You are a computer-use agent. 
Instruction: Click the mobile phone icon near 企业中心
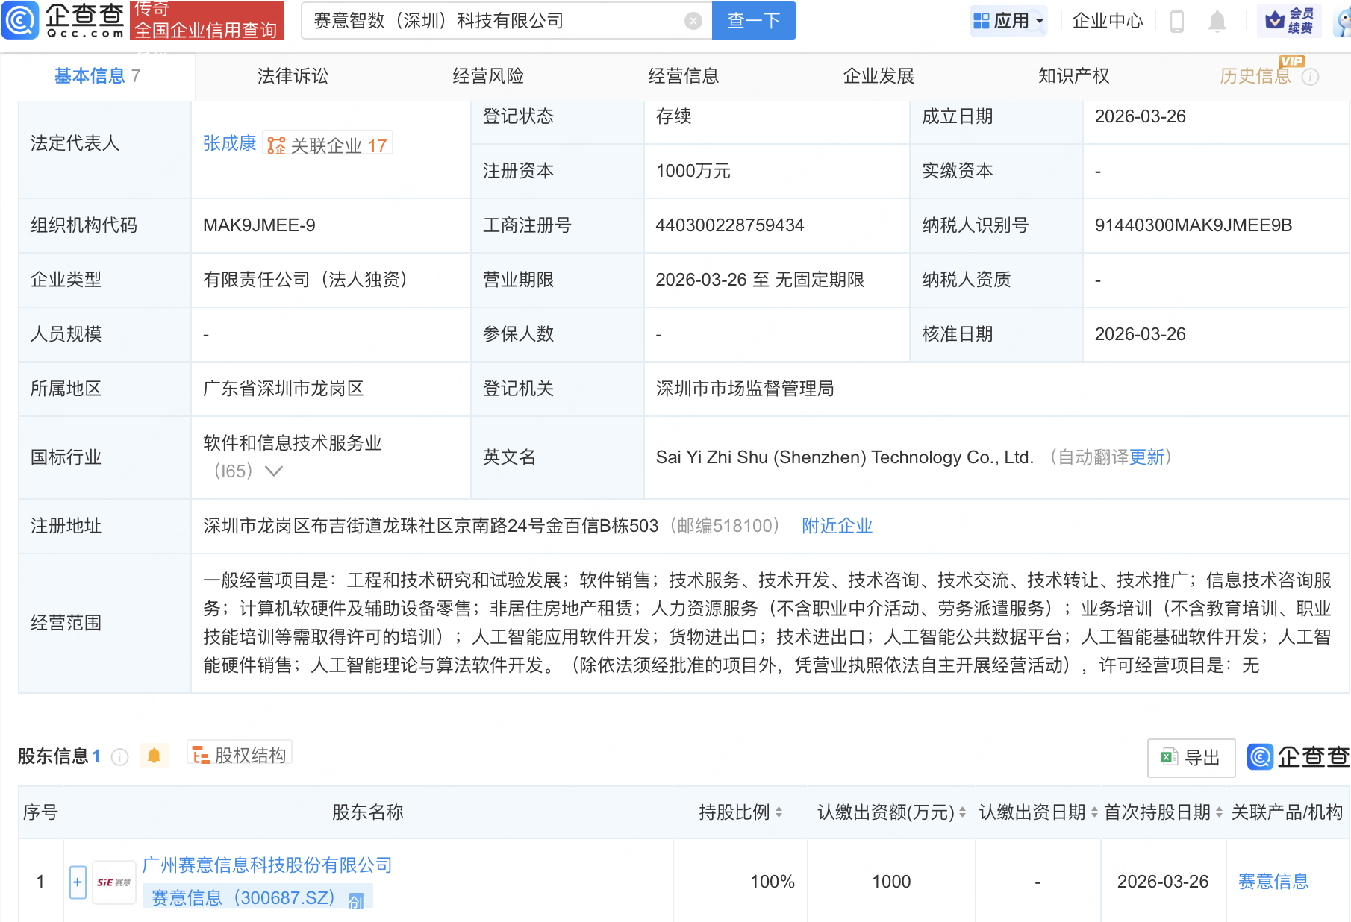(x=1178, y=21)
